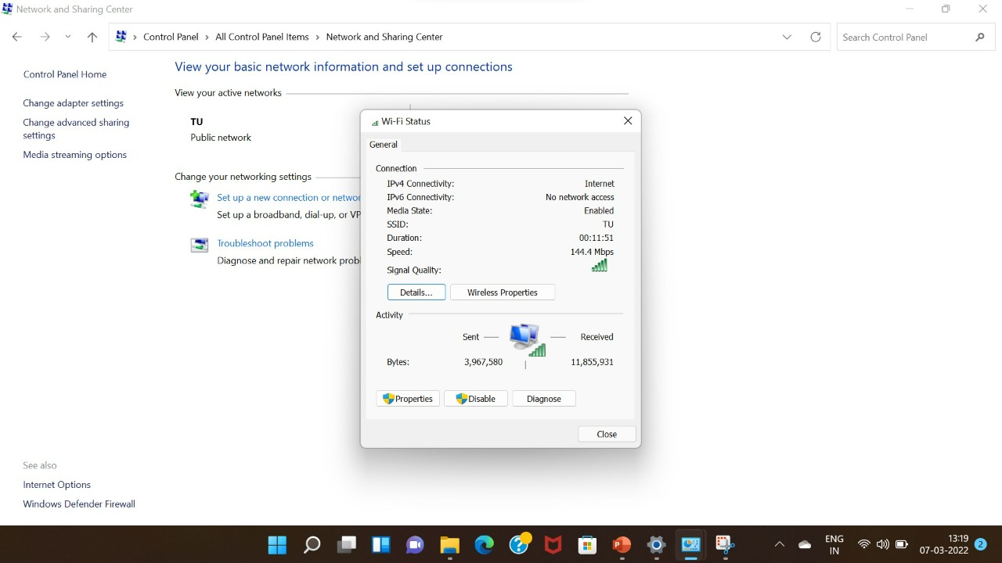The height and width of the screenshot is (563, 1002).
Task: Click the Set up new connection icon
Action: click(x=200, y=199)
